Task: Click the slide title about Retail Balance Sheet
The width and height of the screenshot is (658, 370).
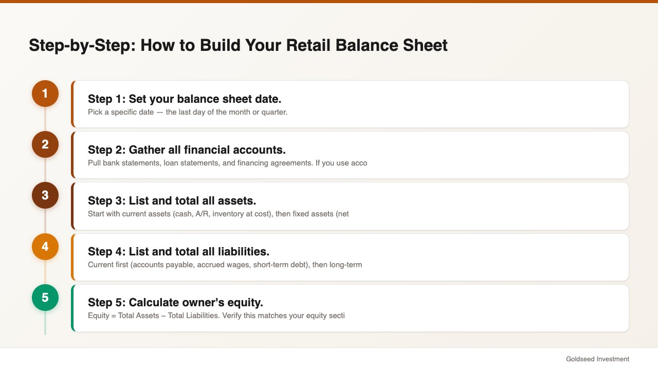Action: [238, 45]
